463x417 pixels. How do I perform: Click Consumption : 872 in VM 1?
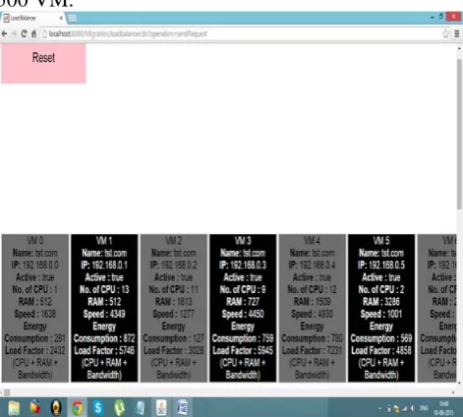coord(104,338)
